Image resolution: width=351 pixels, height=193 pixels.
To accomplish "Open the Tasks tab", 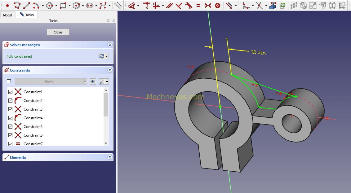I will click(x=27, y=15).
